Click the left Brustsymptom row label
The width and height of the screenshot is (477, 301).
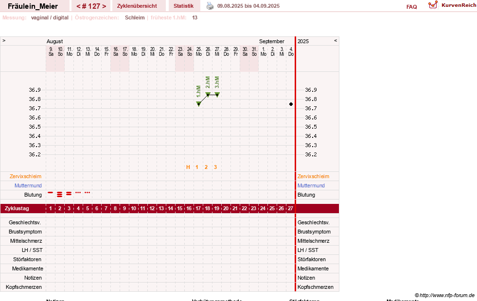pos(25,232)
